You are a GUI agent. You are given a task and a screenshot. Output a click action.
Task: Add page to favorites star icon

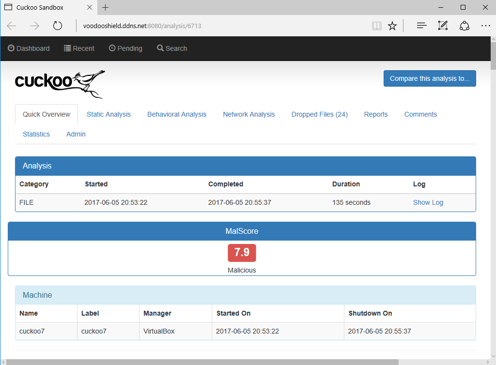(392, 26)
